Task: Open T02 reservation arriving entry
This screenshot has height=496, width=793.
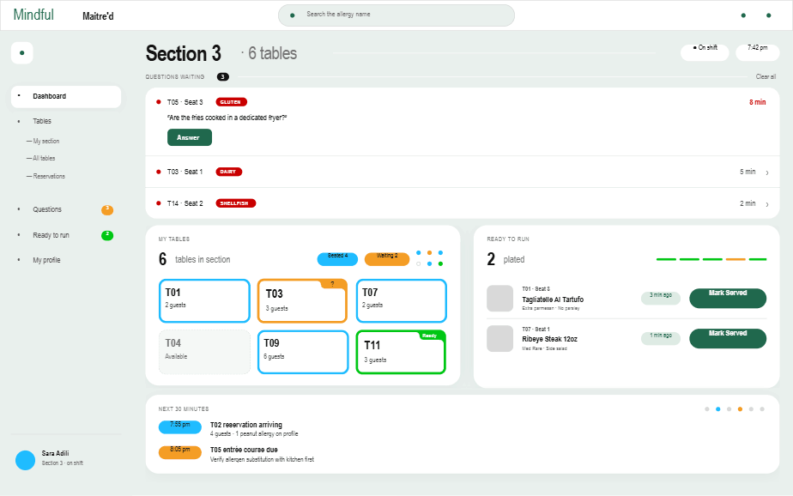Action: pos(253,429)
